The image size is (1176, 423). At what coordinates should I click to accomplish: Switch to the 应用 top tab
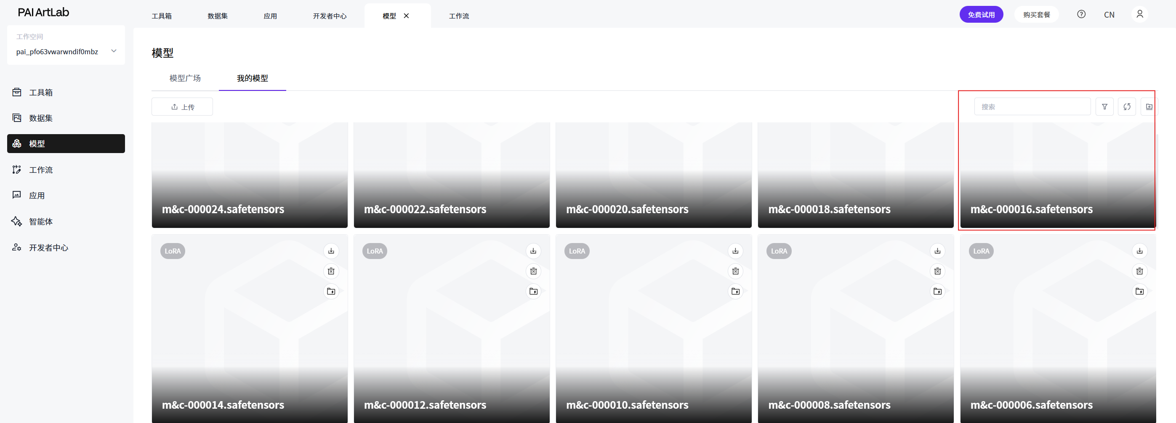(270, 16)
